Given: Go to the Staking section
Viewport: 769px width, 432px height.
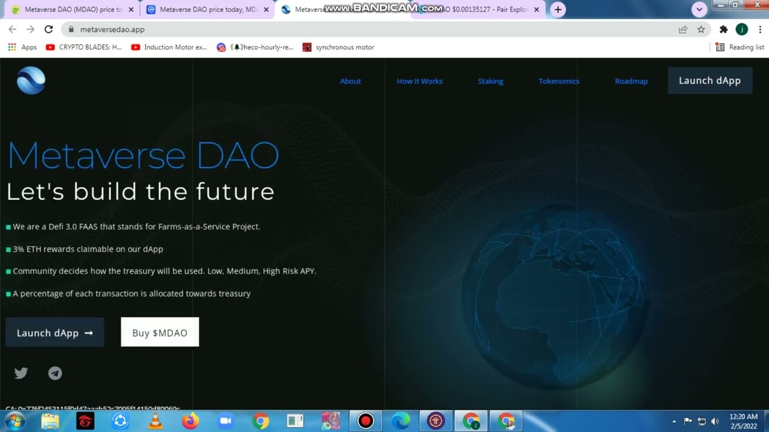Looking at the screenshot, I should (x=490, y=81).
